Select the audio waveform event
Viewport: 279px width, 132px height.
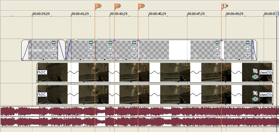[x=139, y=117]
